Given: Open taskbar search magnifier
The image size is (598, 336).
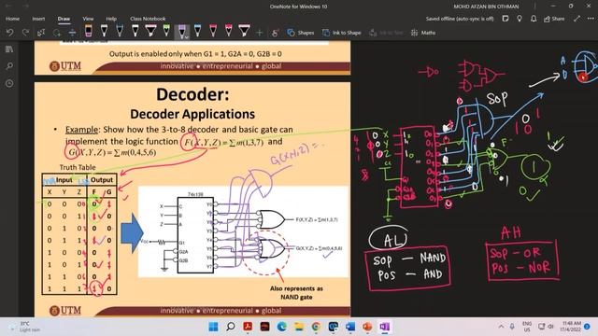Looking at the screenshot, I should 231,327.
